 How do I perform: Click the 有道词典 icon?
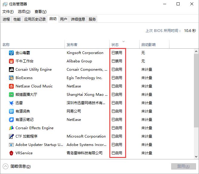[11, 111]
